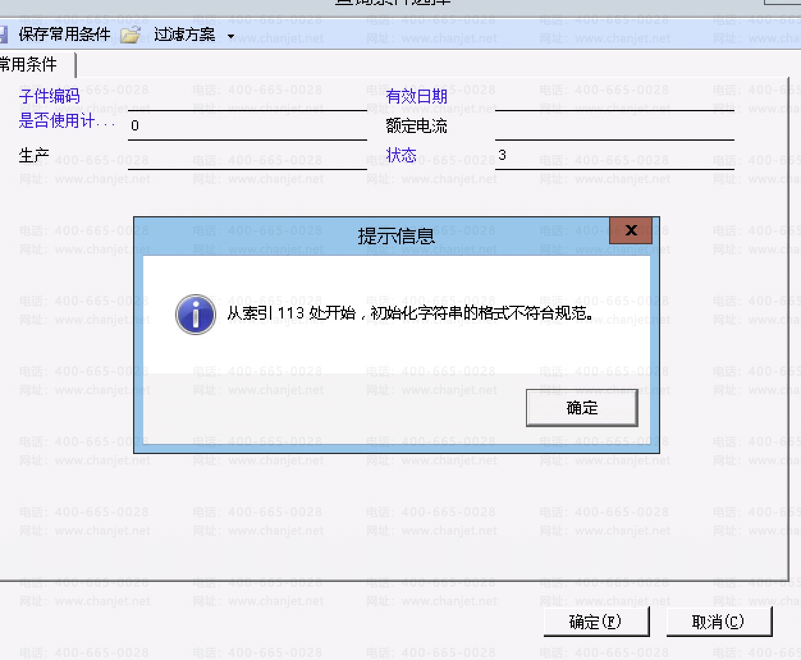Click the 子件编码 label link

(x=49, y=97)
